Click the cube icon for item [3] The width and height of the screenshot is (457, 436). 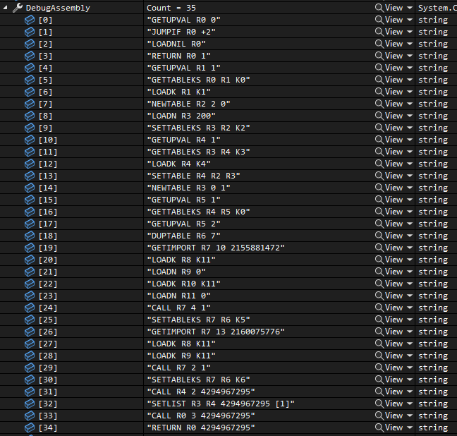point(30,56)
